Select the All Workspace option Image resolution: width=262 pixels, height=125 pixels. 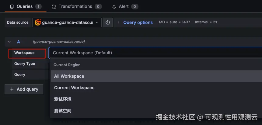pos(69,76)
